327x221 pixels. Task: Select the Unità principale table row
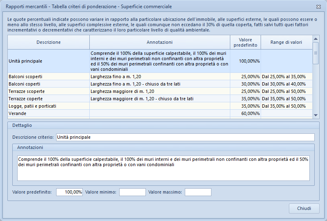coord(160,61)
